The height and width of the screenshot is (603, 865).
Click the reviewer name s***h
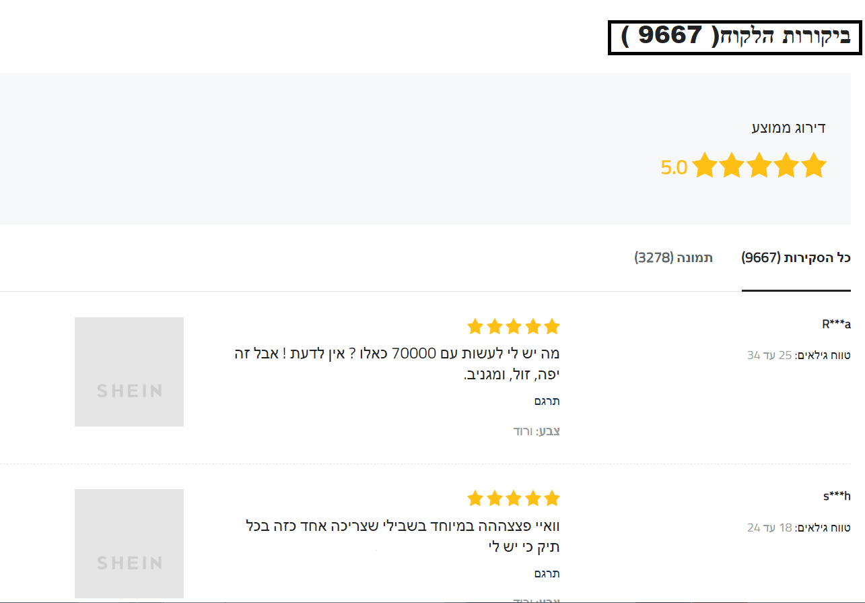click(837, 497)
